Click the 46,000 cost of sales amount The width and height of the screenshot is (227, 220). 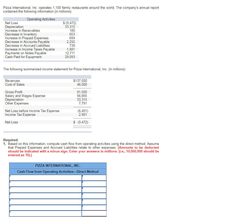point(82,84)
